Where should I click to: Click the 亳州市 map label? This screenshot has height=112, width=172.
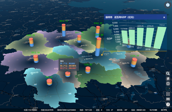pyautogui.click(x=34, y=73)
